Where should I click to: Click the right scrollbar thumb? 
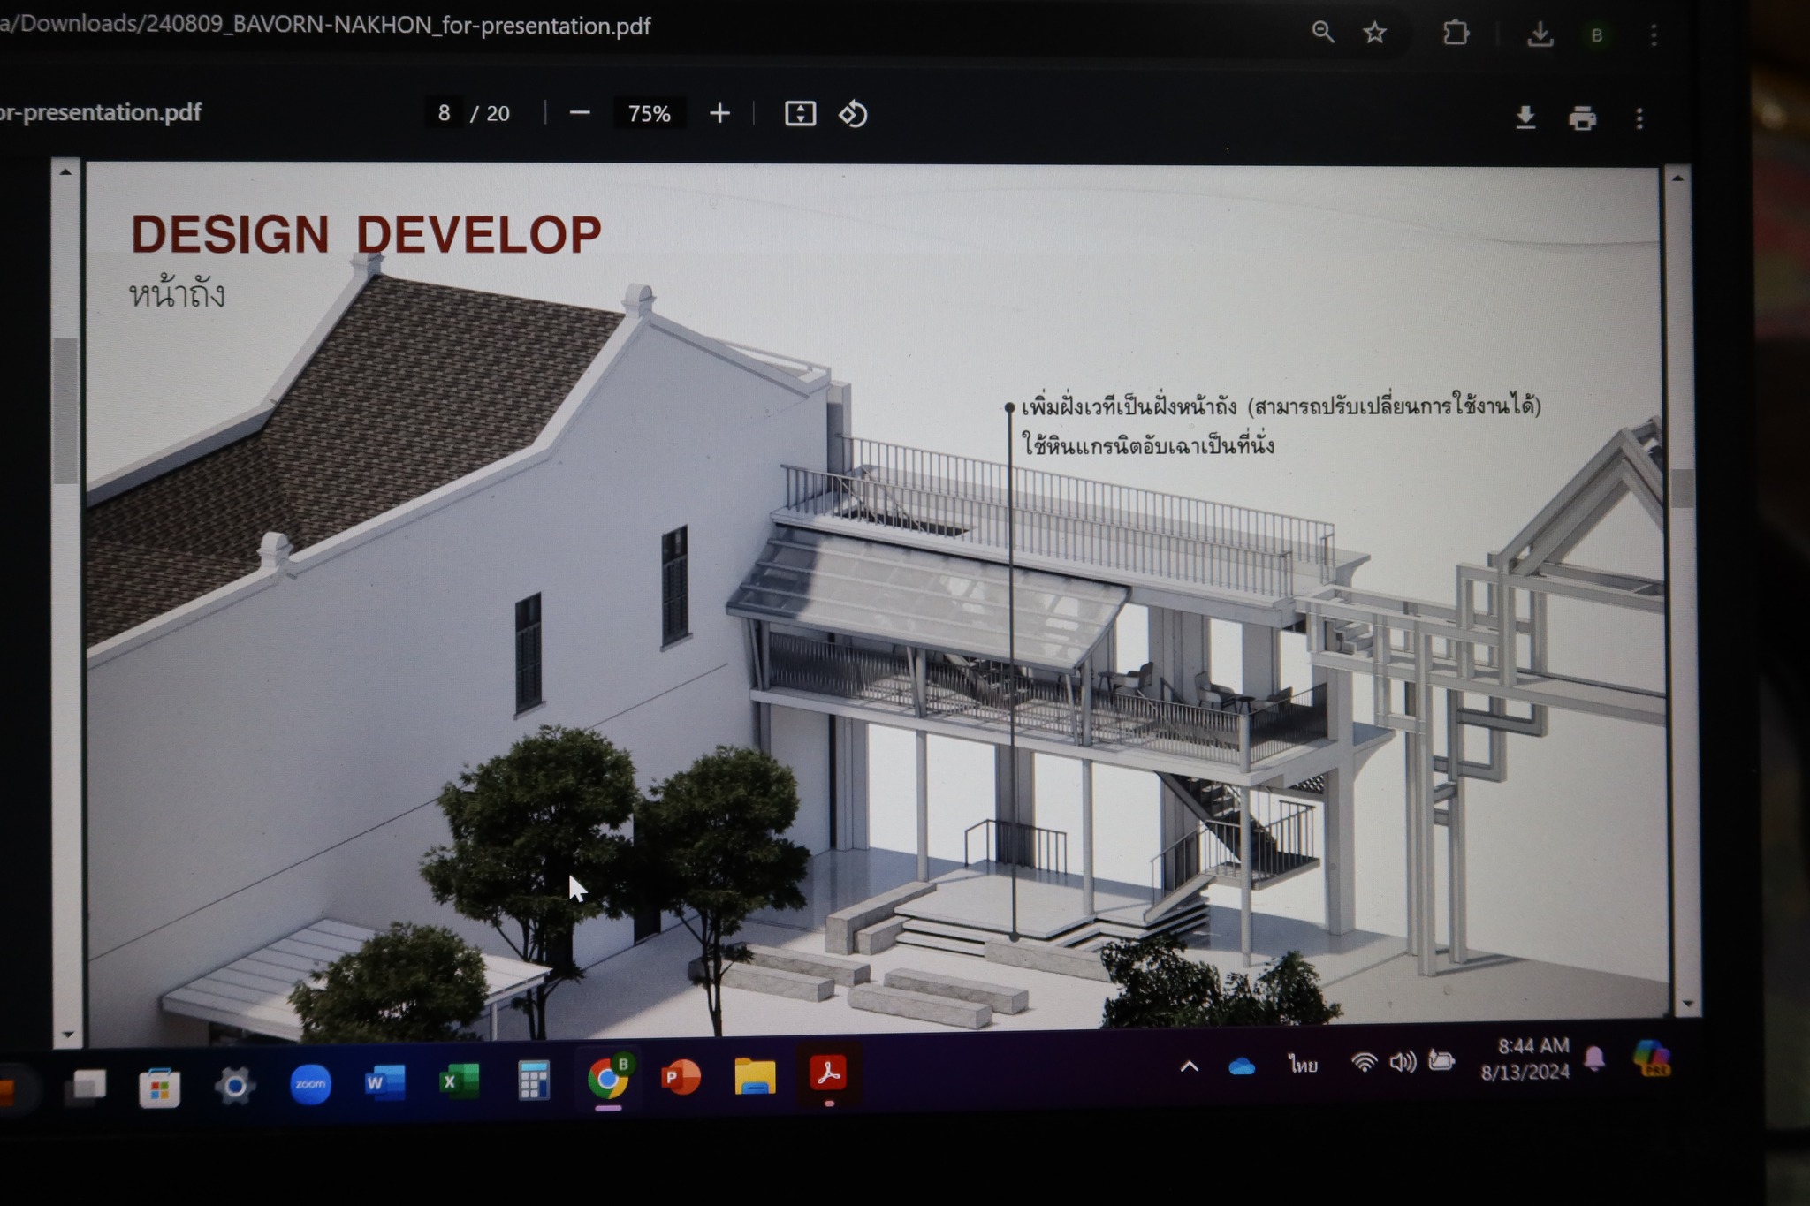[1683, 488]
